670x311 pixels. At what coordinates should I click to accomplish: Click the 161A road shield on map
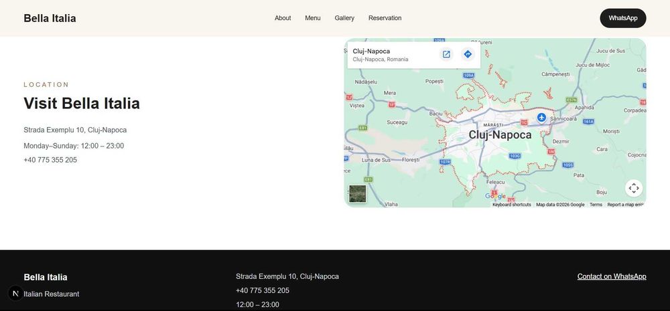[588, 122]
